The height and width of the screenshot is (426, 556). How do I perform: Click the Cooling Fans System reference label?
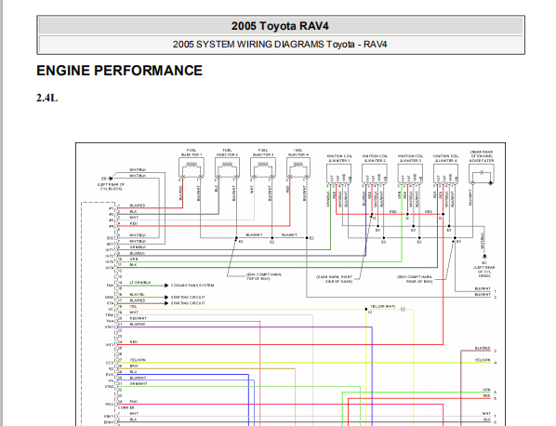pos(192,286)
